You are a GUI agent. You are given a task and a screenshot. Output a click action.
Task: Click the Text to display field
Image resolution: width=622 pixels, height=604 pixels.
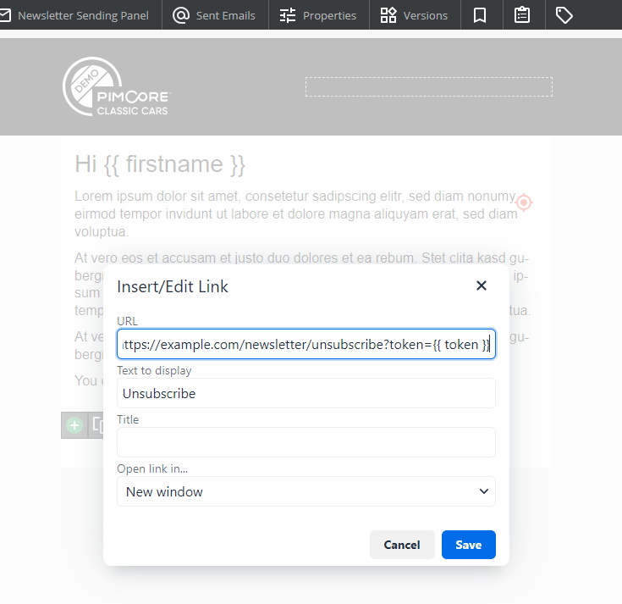click(x=305, y=393)
